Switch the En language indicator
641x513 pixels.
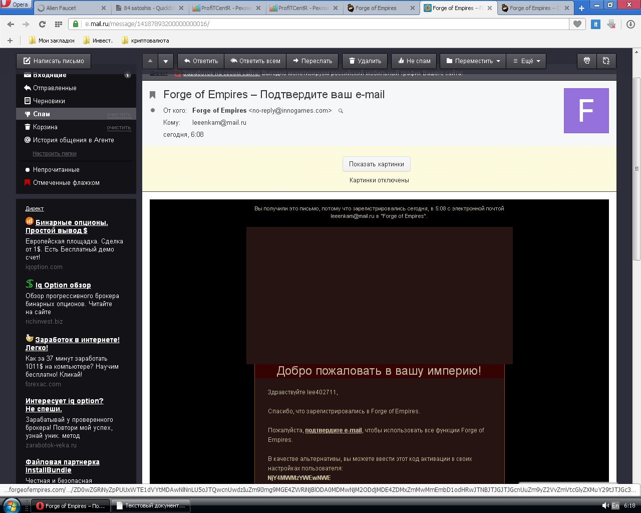615,506
